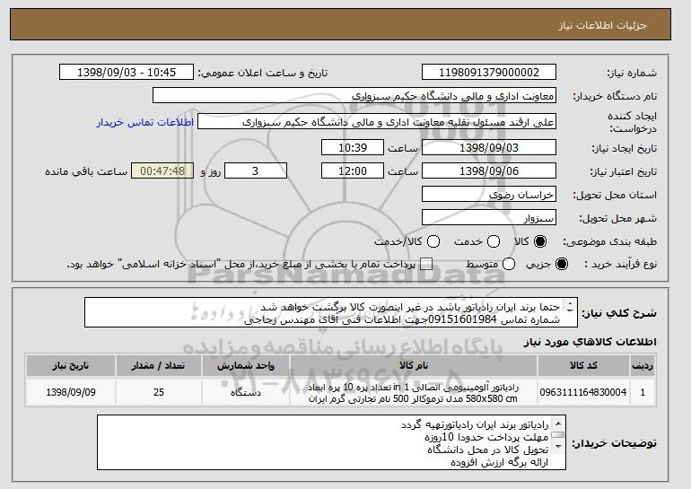
Task: Click down arrow of buyer notes scrollbar
Action: pos(558,447)
